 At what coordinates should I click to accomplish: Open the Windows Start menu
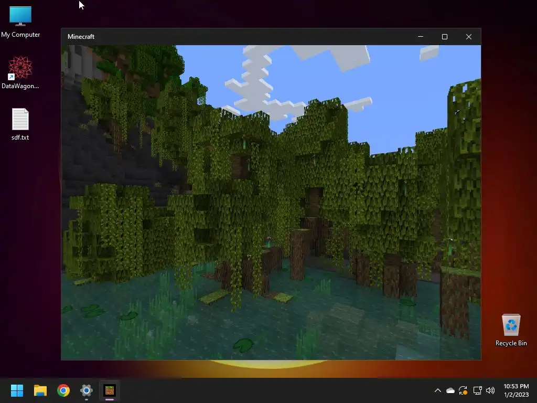[17, 390]
